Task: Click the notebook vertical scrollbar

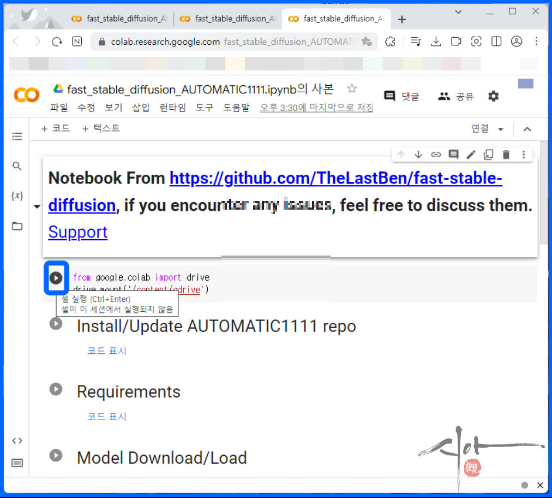Action: point(544,192)
